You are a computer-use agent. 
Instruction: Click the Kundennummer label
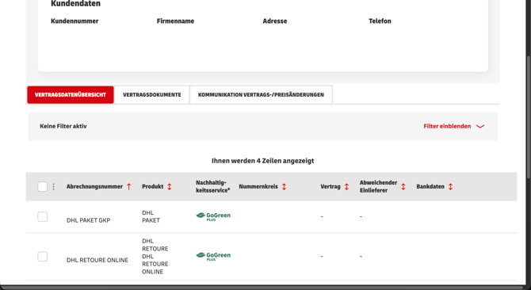74,21
